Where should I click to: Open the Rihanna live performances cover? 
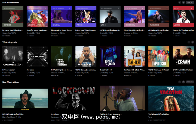click(x=61, y=16)
